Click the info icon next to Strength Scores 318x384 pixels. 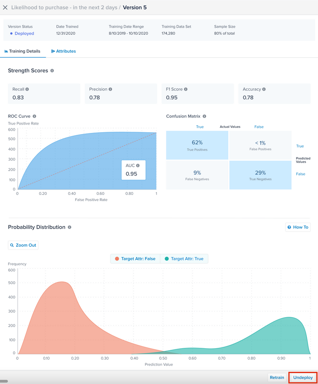52,71
